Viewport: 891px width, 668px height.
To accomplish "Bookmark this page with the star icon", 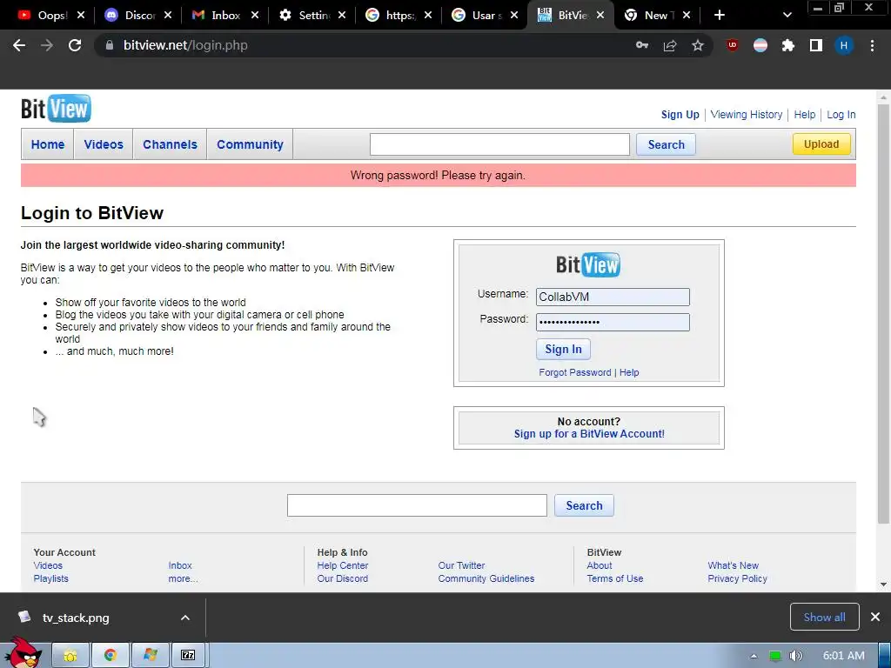I will 698,45.
